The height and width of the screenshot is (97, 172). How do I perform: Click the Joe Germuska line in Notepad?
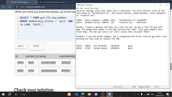104,46
